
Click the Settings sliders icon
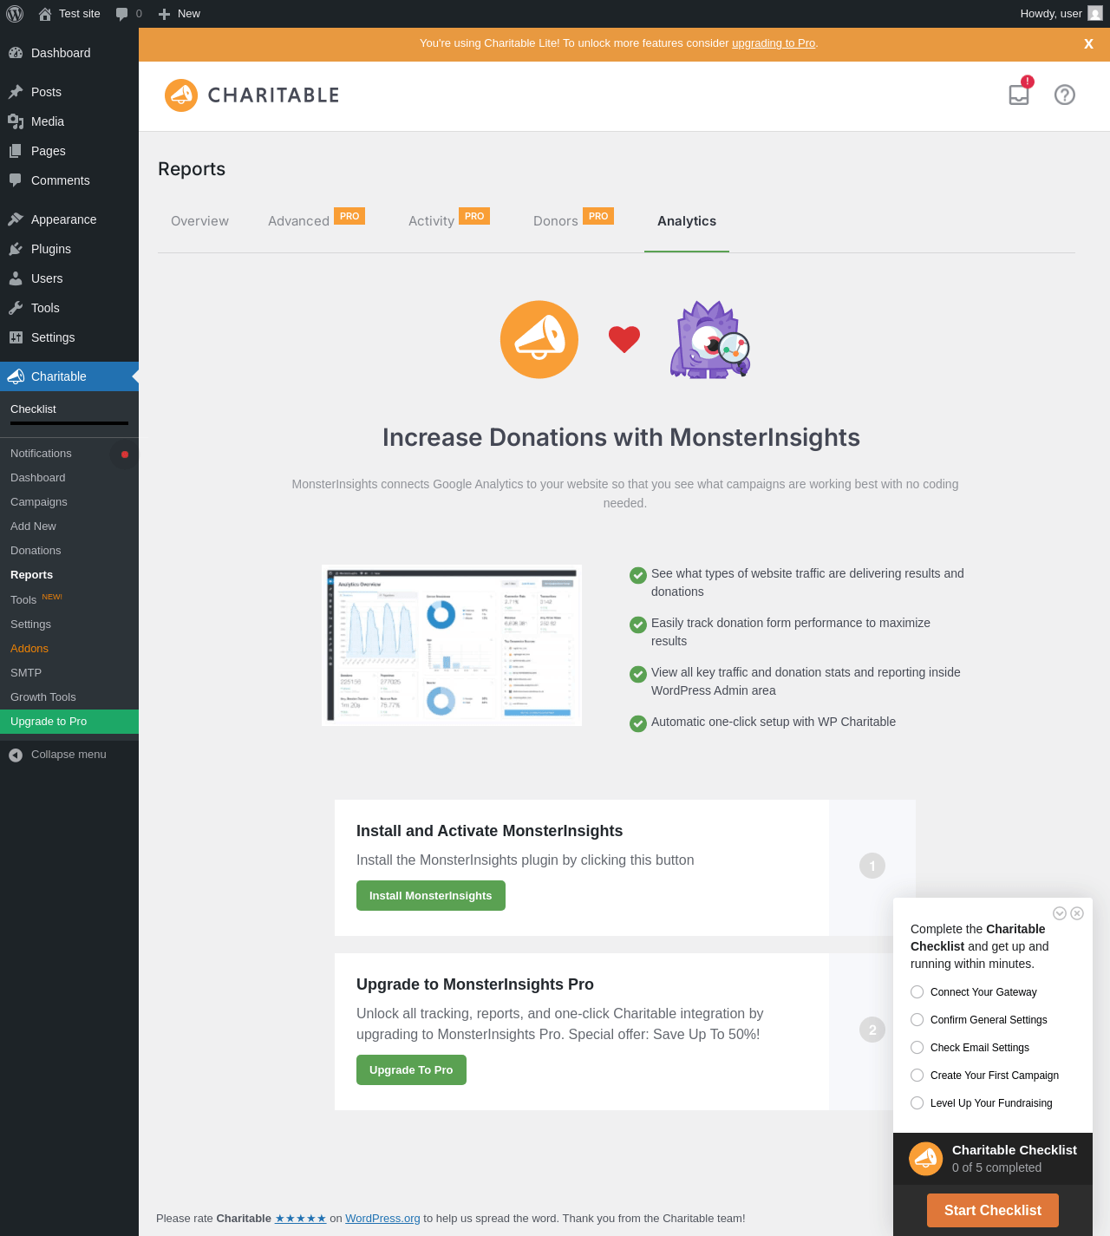coord(16,337)
